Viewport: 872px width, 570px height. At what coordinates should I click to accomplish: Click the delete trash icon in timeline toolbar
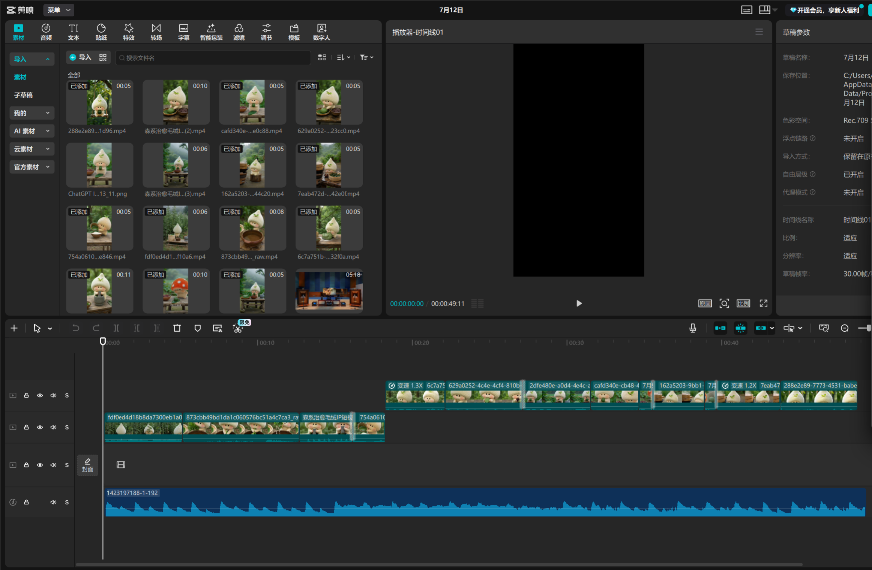coord(177,328)
